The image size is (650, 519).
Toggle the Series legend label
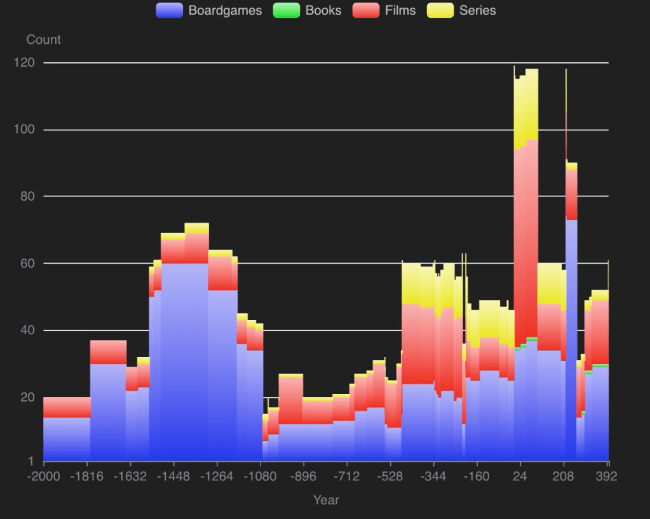click(x=477, y=10)
